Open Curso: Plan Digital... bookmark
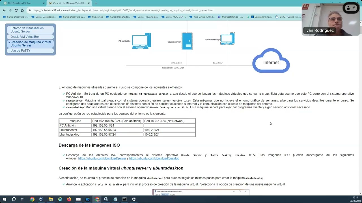This screenshot has width=362, height=203. click(x=118, y=17)
